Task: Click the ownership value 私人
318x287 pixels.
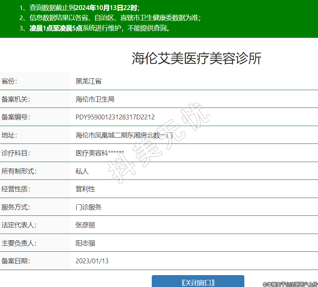Action: (82, 171)
